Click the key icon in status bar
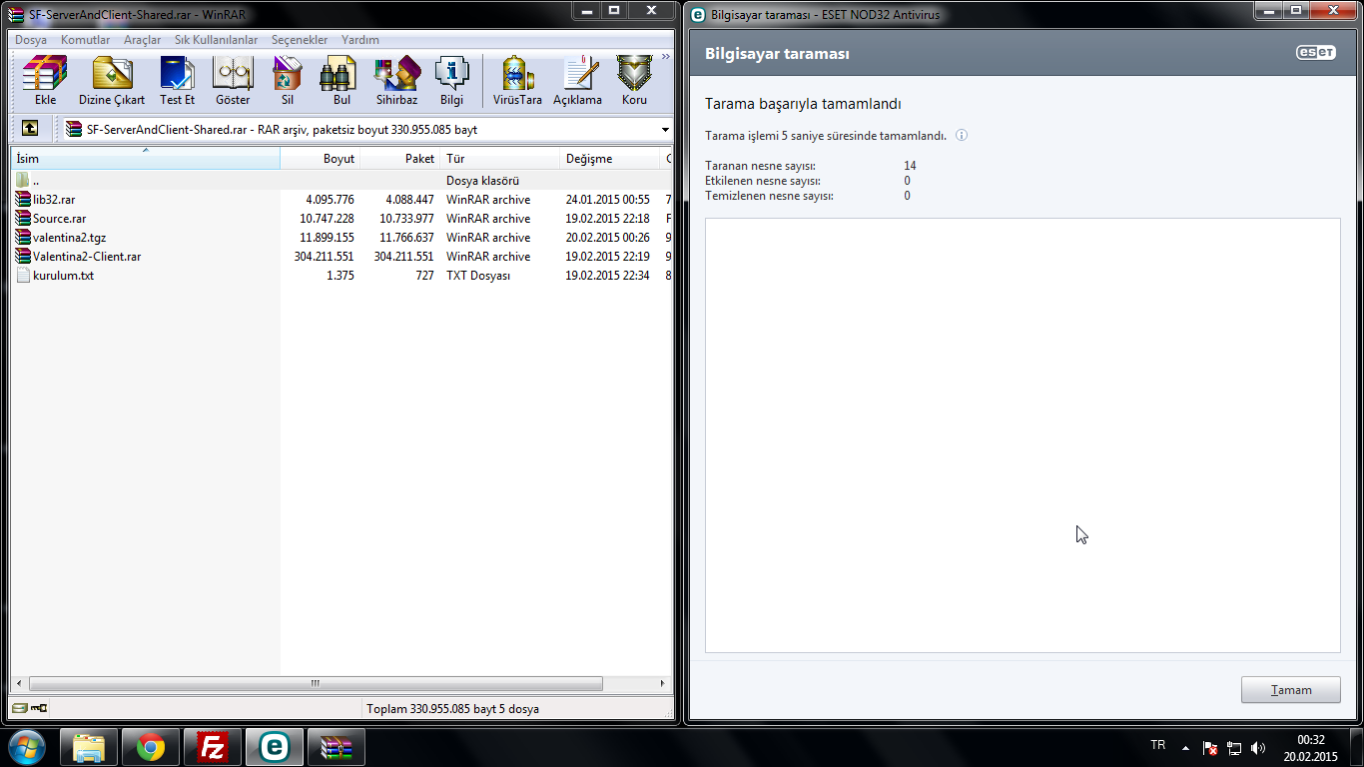Image resolution: width=1364 pixels, height=767 pixels. click(x=39, y=708)
